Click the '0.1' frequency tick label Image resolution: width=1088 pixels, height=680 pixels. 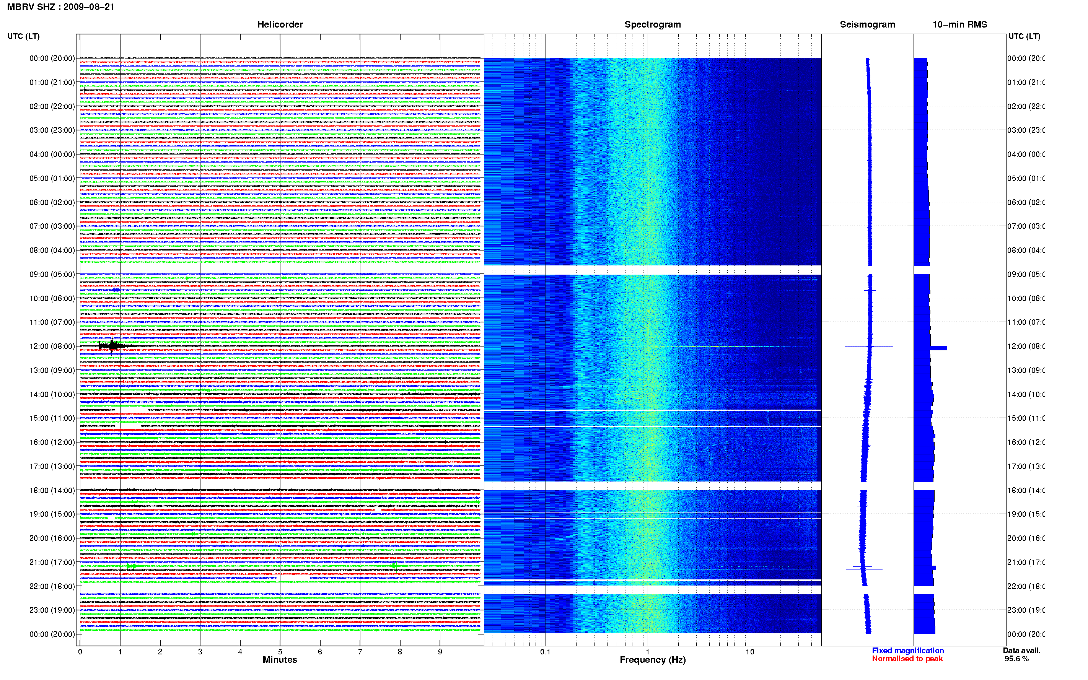point(545,652)
